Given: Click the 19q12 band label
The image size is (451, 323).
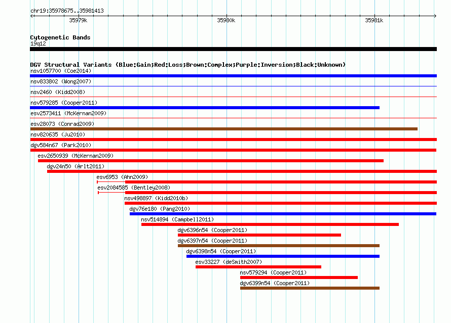Looking at the screenshot, I should [38, 43].
